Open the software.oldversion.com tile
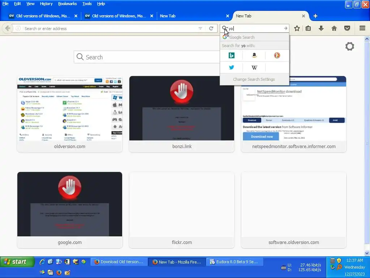 point(293,210)
